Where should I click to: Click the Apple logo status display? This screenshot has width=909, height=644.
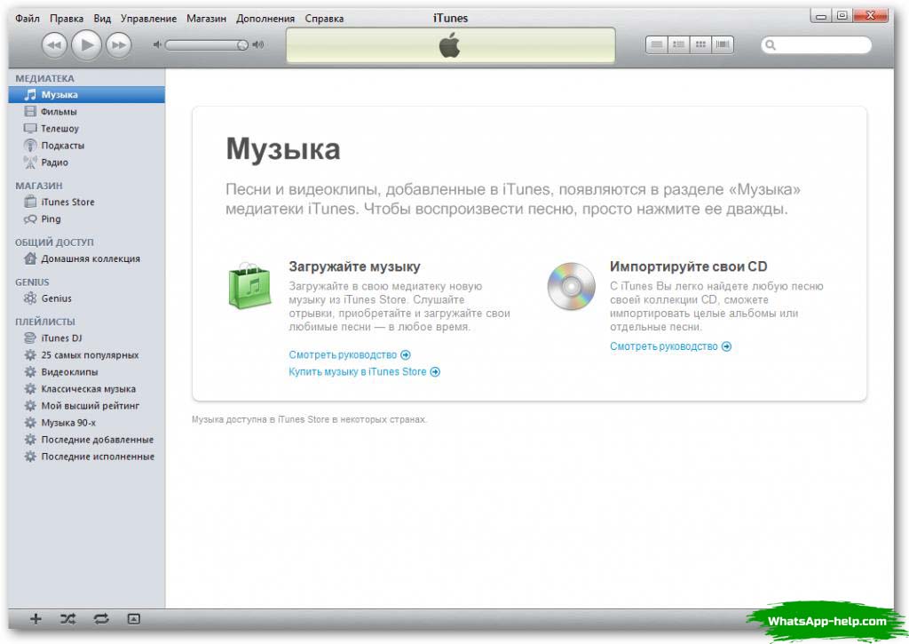pos(450,45)
